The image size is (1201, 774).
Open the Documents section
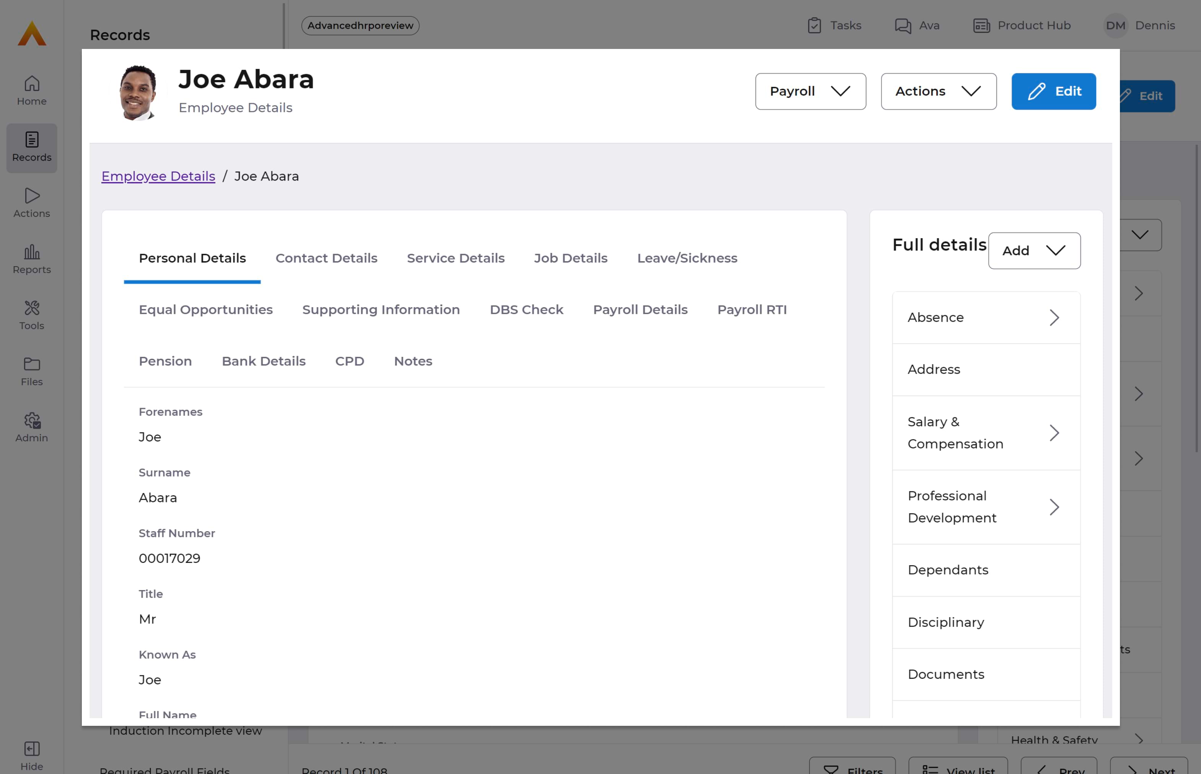(x=986, y=674)
